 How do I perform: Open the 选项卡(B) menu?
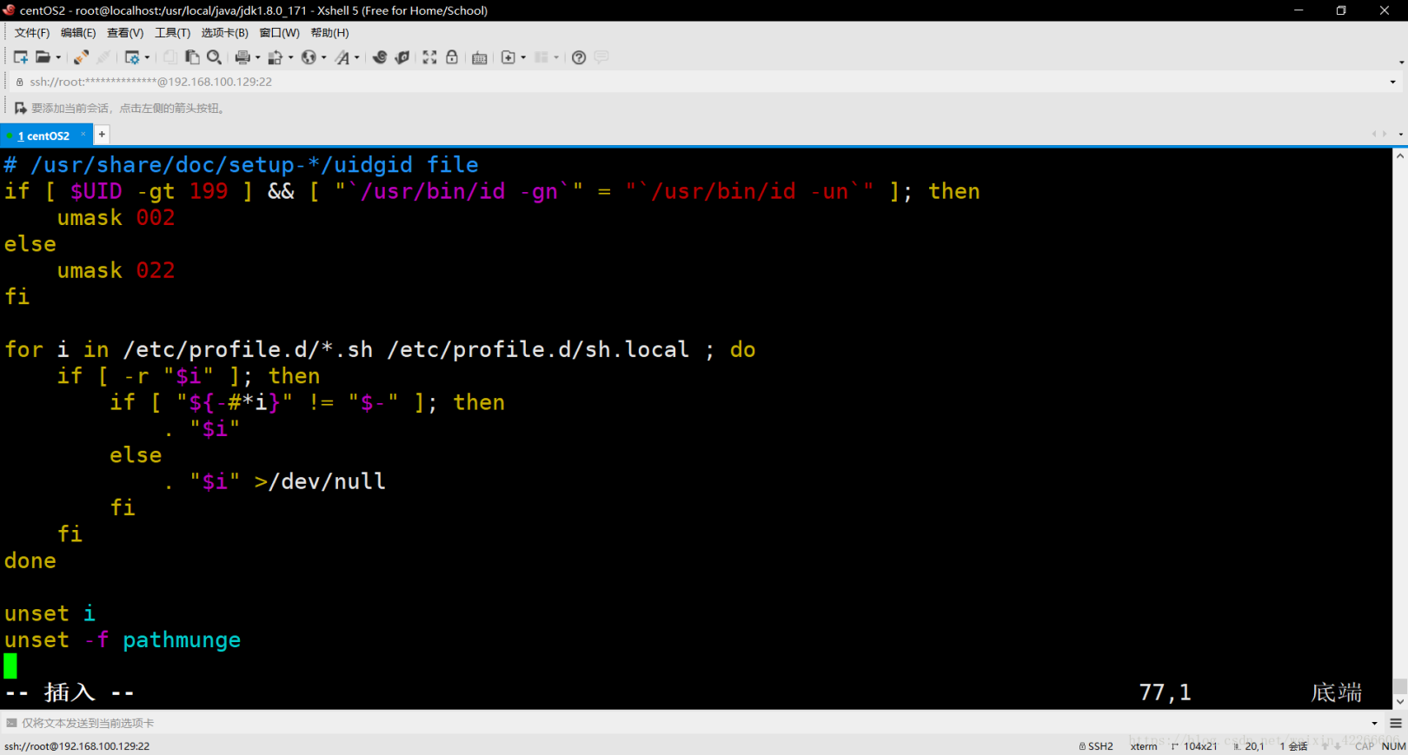225,33
